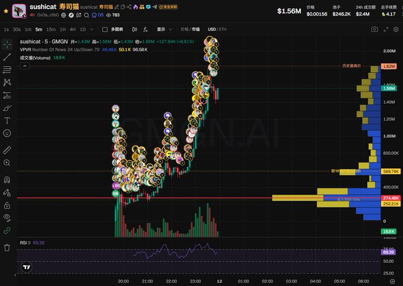The width and height of the screenshot is (403, 286).
Task: Select the ruler measure tool
Action: pos(7,150)
